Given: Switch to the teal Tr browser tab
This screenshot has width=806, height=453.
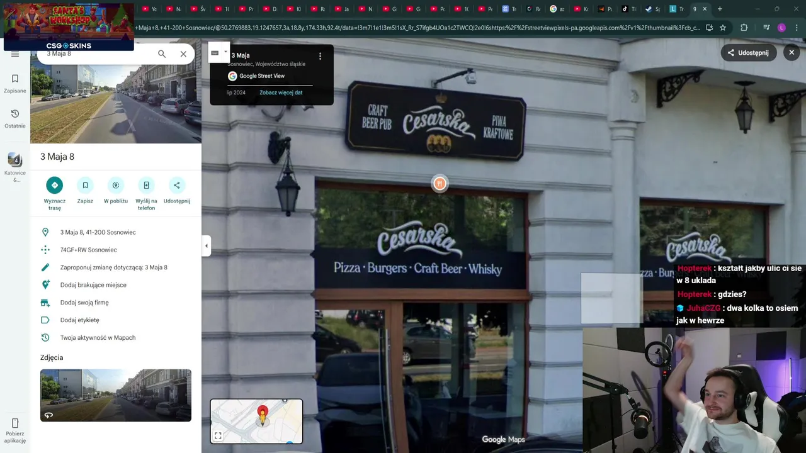Looking at the screenshot, I should pos(676,9).
